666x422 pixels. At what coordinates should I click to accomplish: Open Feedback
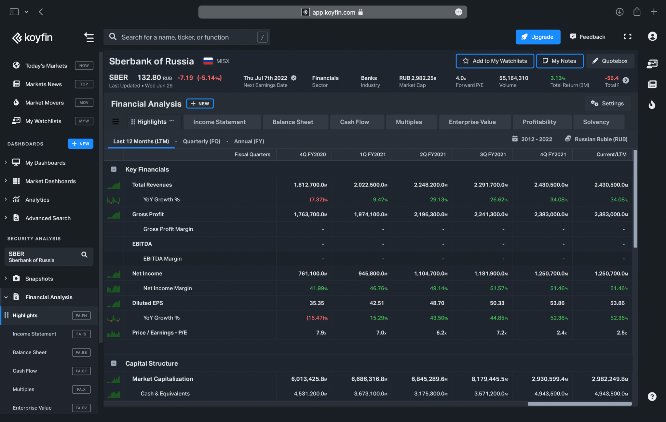[587, 37]
